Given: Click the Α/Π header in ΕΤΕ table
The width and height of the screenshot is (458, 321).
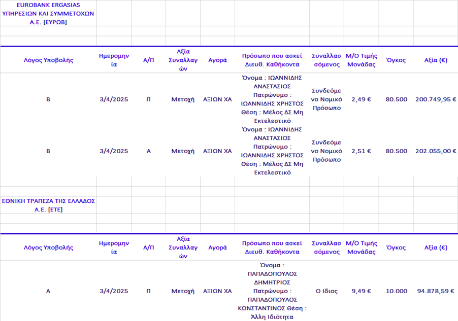Looking at the screenshot, I should [148, 247].
